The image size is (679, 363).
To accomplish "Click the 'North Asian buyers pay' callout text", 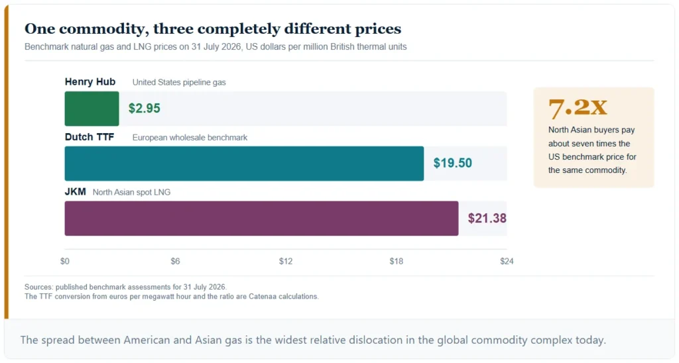I will [592, 150].
